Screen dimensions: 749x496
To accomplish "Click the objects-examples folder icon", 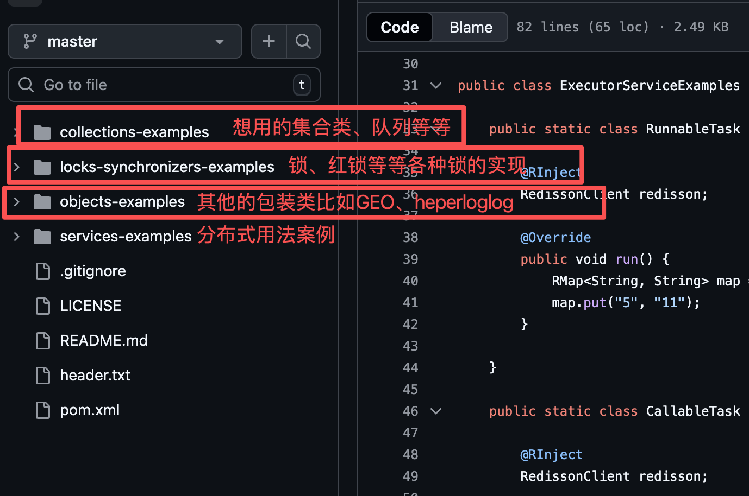I will 42,201.
